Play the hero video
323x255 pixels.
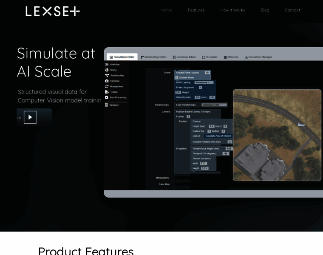(x=30, y=117)
